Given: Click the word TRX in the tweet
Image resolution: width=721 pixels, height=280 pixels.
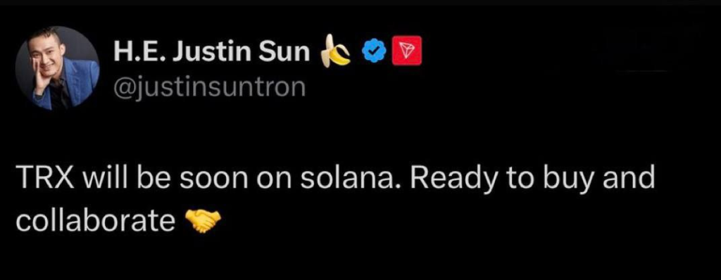Looking at the screenshot, I should (44, 179).
